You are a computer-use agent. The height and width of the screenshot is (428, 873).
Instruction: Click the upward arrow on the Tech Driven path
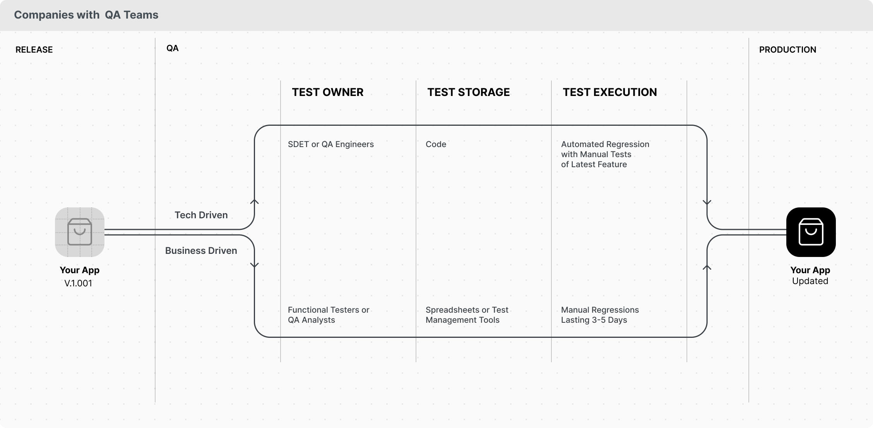pyautogui.click(x=254, y=202)
